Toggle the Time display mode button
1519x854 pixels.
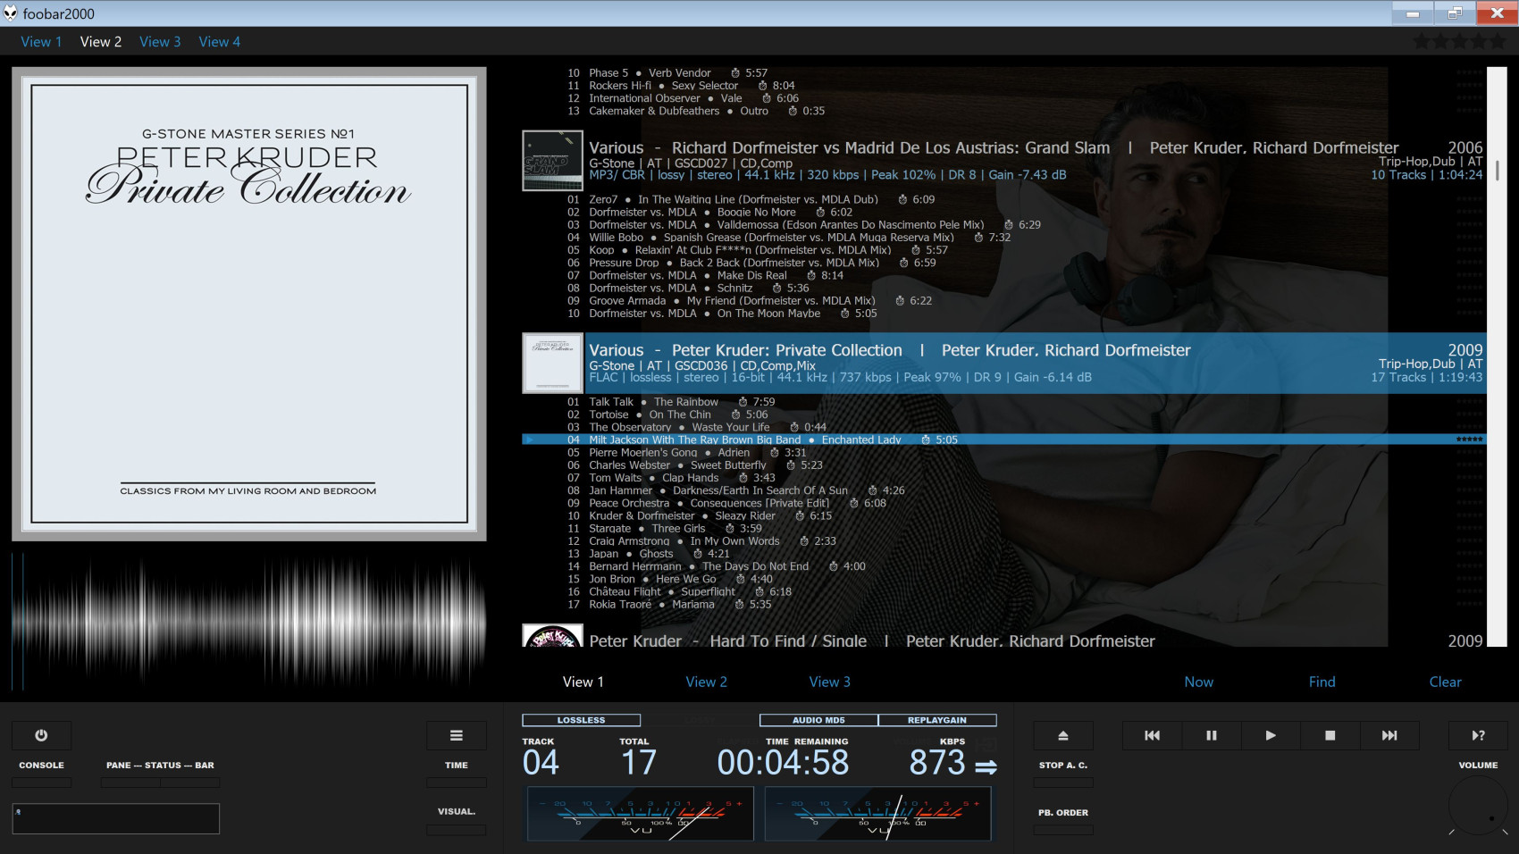pyautogui.click(x=456, y=783)
